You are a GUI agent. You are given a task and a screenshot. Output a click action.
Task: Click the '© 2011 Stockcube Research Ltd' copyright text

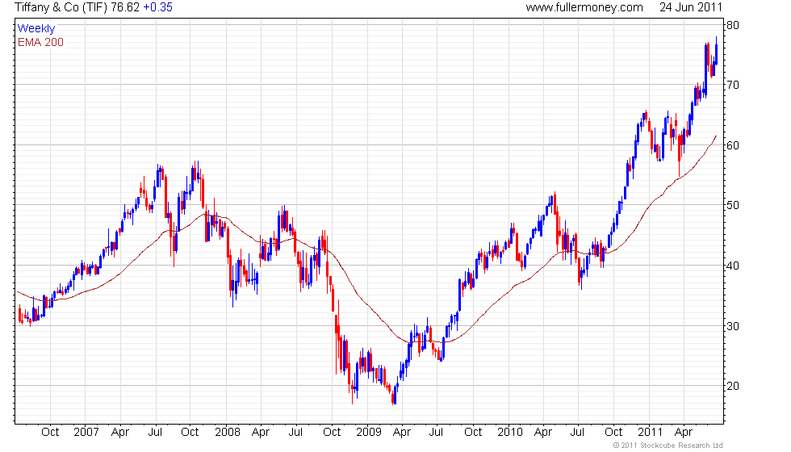(668, 446)
